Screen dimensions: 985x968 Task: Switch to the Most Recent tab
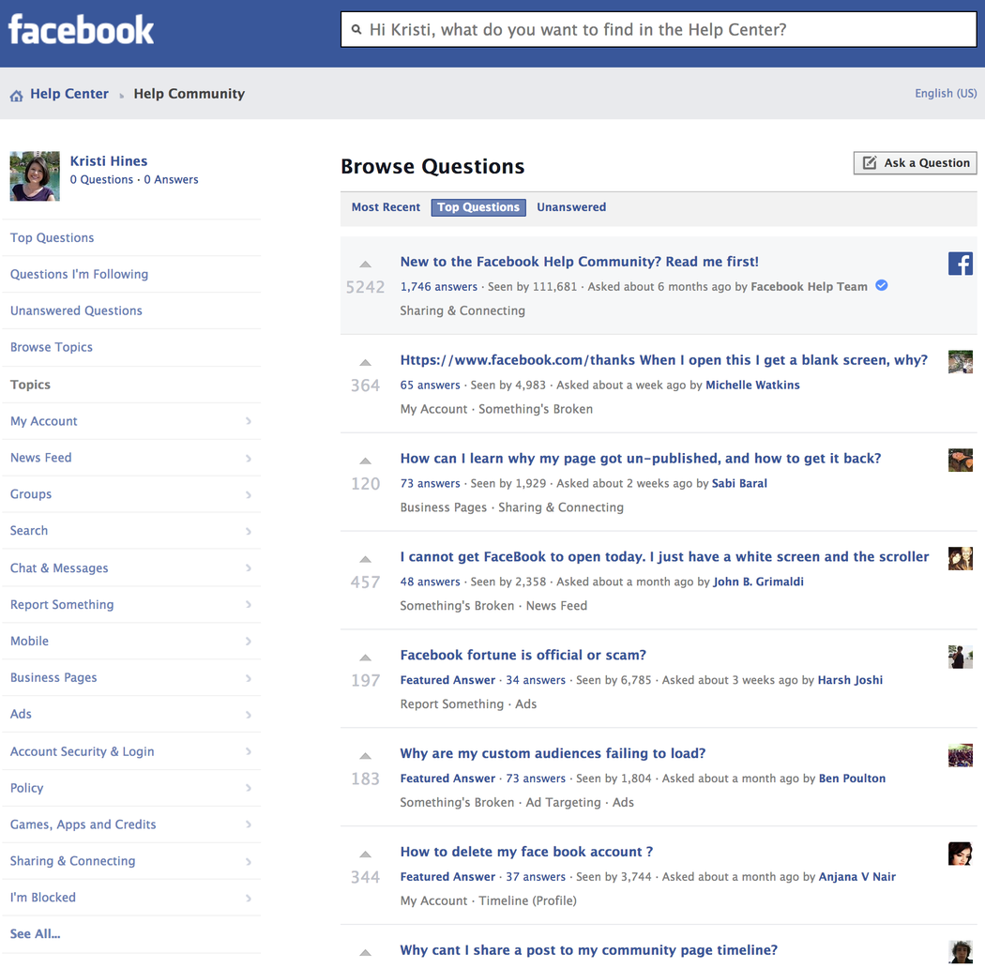coord(386,207)
